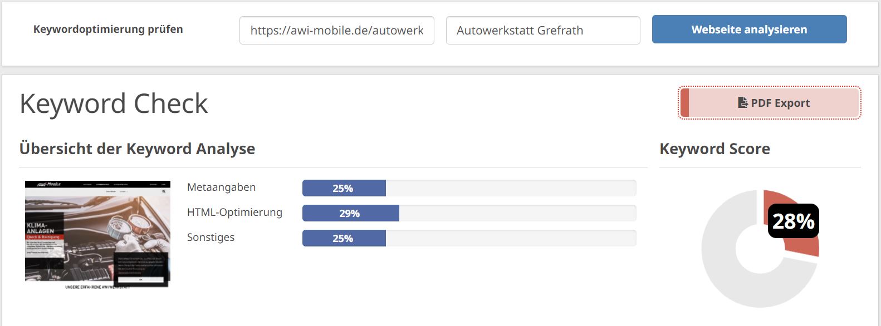Select the Autowerkstatt Grefrath keyword field
This screenshot has width=881, height=326.
[x=543, y=30]
